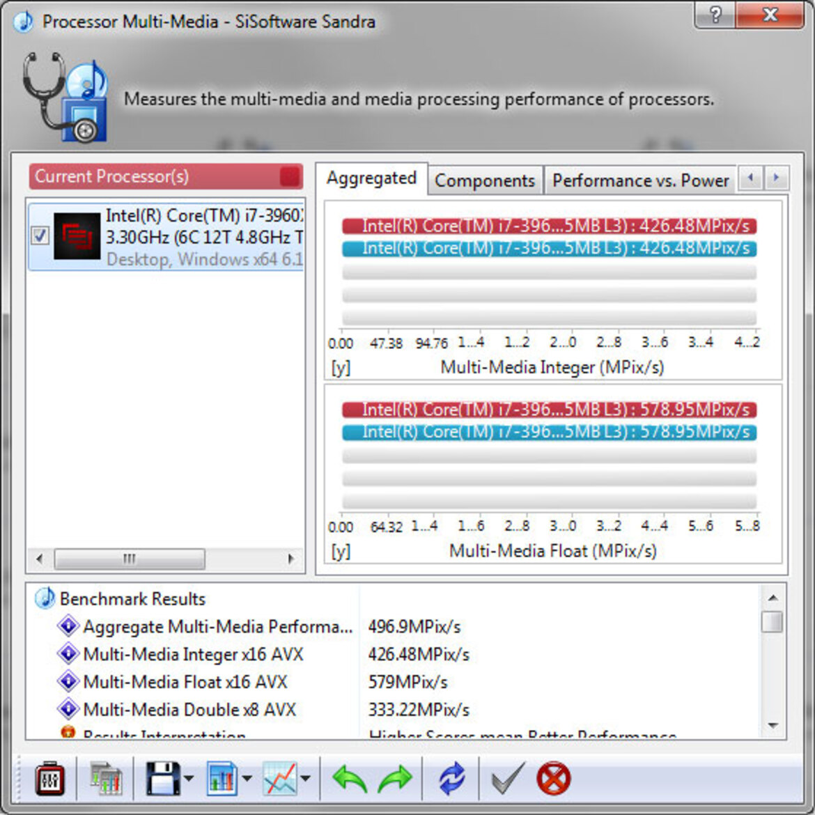Screen dimensions: 815x815
Task: Switch to the Components tab
Action: tap(485, 181)
